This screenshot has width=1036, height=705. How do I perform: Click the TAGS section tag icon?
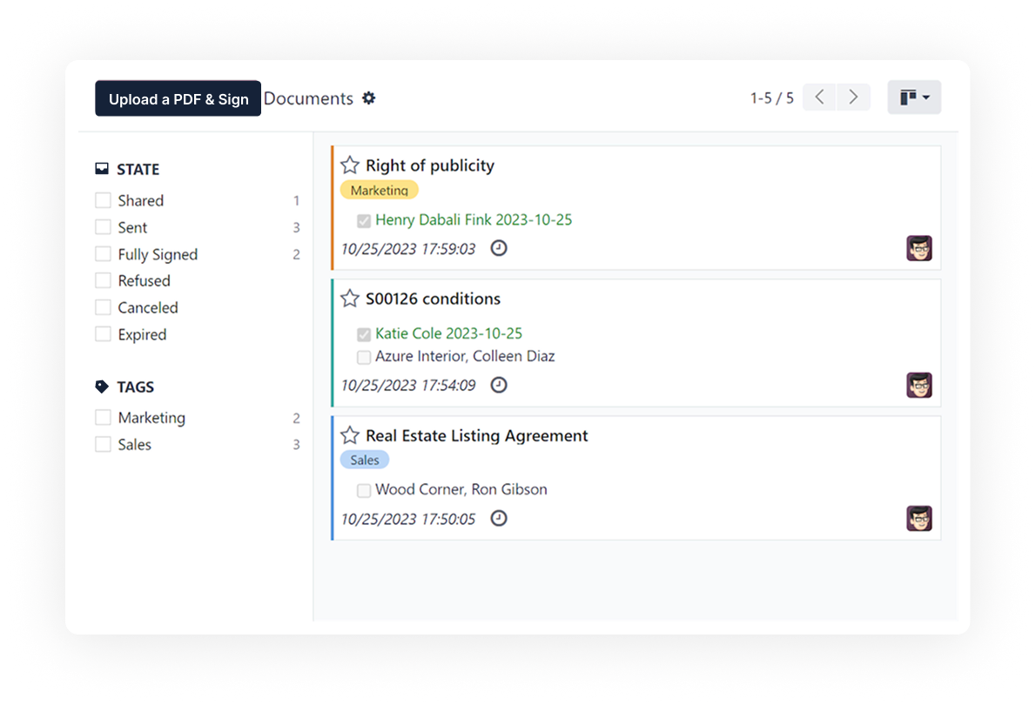pyautogui.click(x=102, y=386)
